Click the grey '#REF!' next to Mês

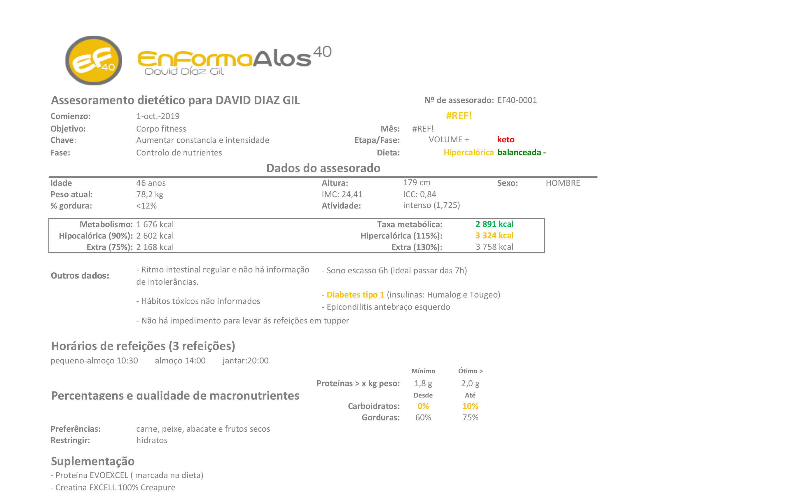click(x=423, y=129)
